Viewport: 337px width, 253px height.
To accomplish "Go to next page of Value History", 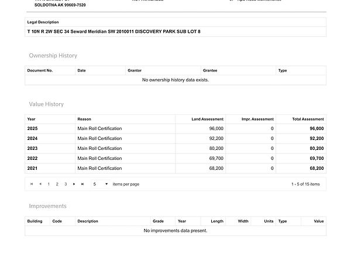I will pos(74,184).
